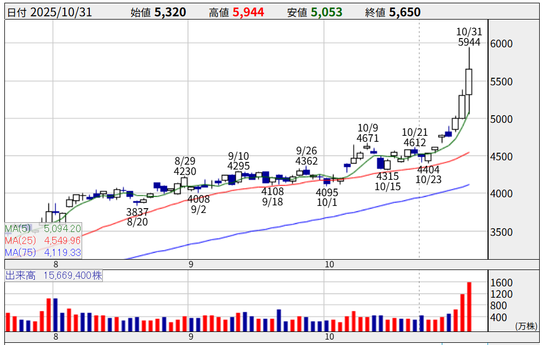
Task: Click the 10/31 peak label showing 5944
Action: tap(468, 42)
